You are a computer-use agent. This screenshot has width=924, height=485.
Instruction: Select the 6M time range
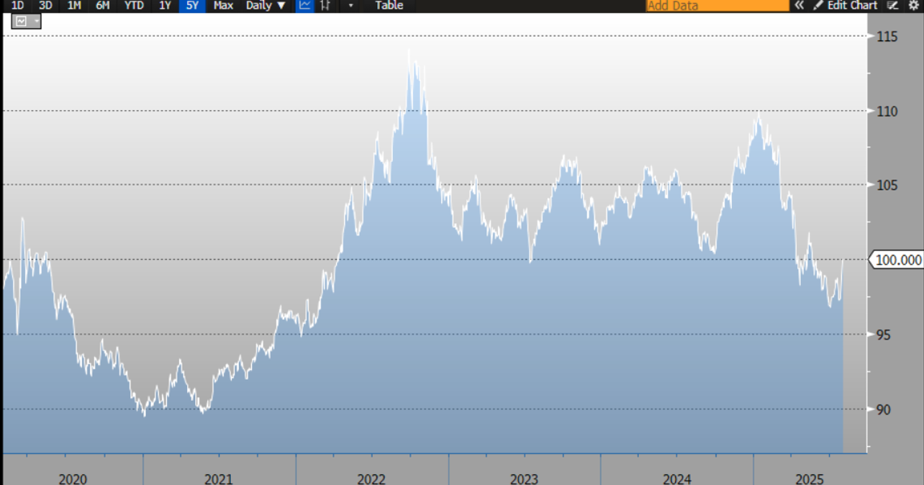coord(103,5)
